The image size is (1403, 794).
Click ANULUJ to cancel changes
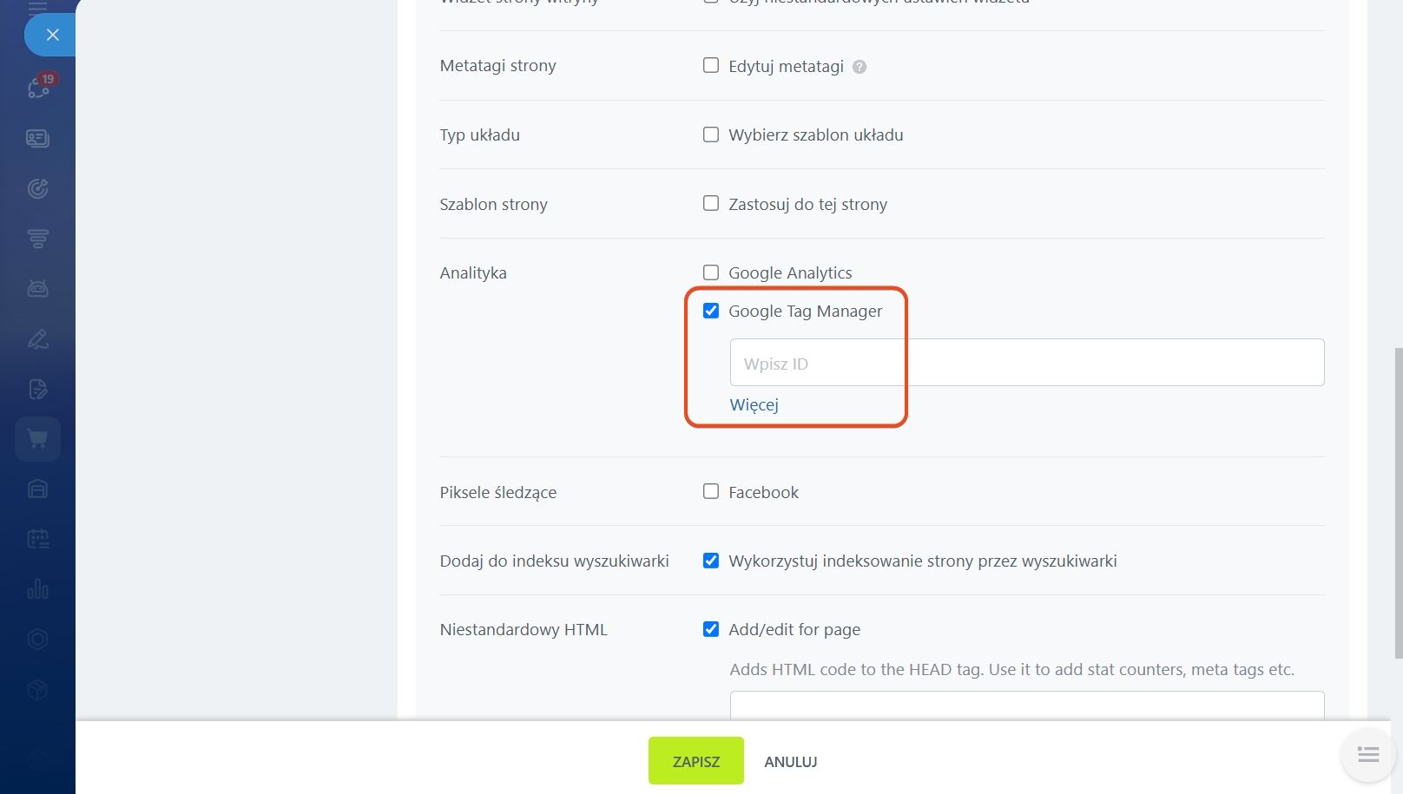[x=790, y=762]
